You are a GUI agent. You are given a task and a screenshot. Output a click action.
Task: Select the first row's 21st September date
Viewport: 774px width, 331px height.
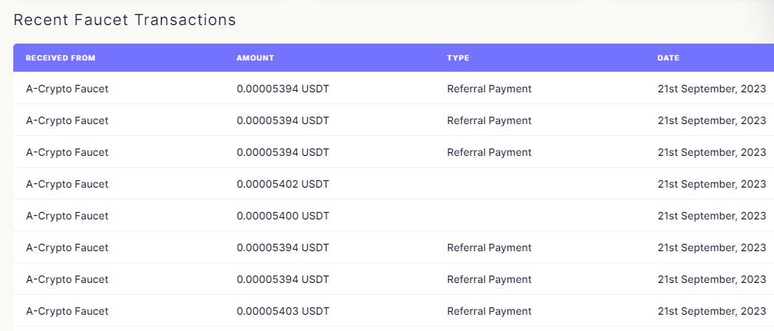tap(711, 89)
